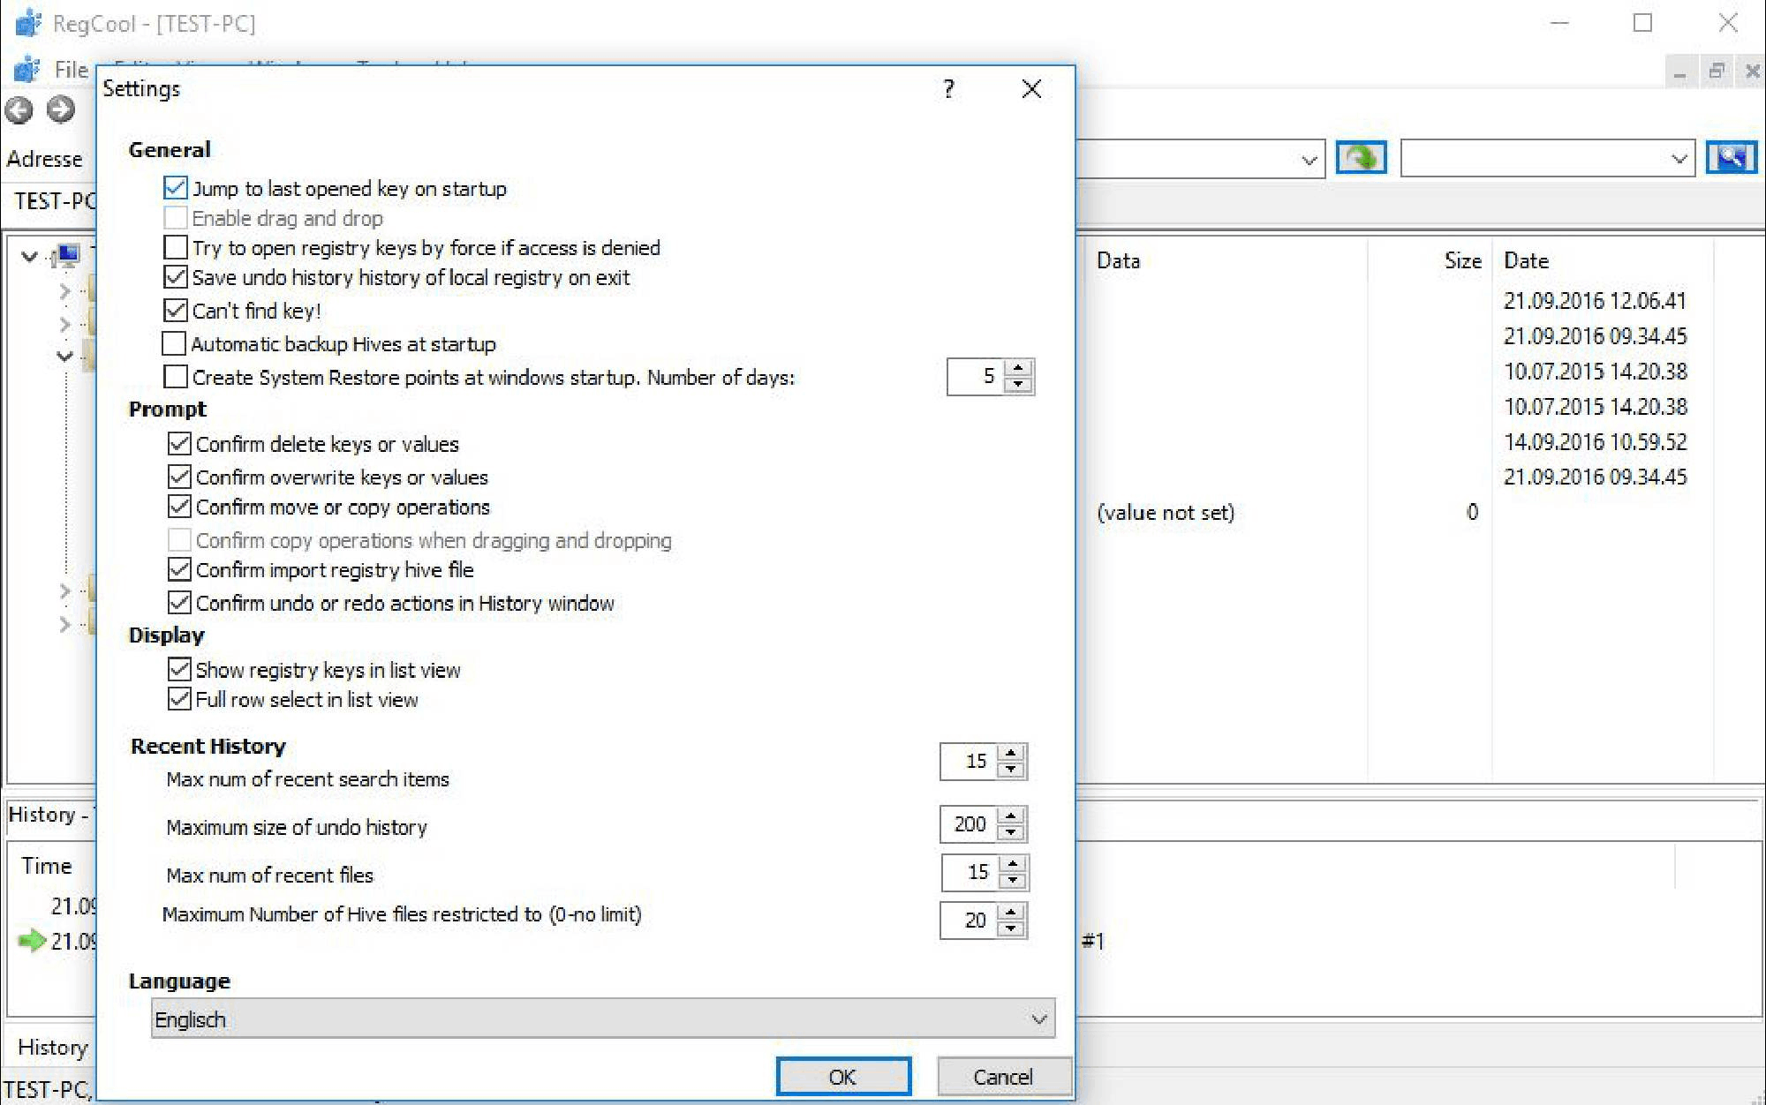Image resolution: width=1766 pixels, height=1105 pixels.
Task: Toggle the Can't find key! checkbox
Action: [176, 311]
